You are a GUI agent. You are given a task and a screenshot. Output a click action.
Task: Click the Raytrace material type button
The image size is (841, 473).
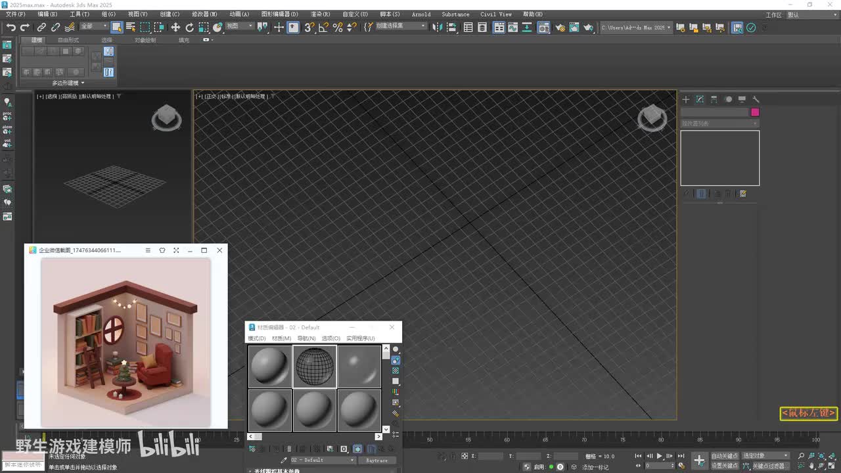tap(377, 461)
